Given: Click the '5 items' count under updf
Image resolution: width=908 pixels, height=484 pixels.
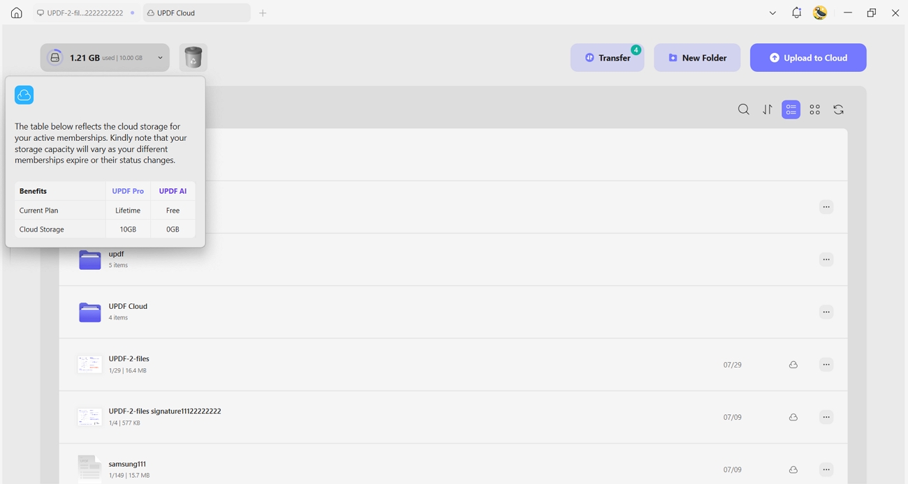Looking at the screenshot, I should point(118,265).
